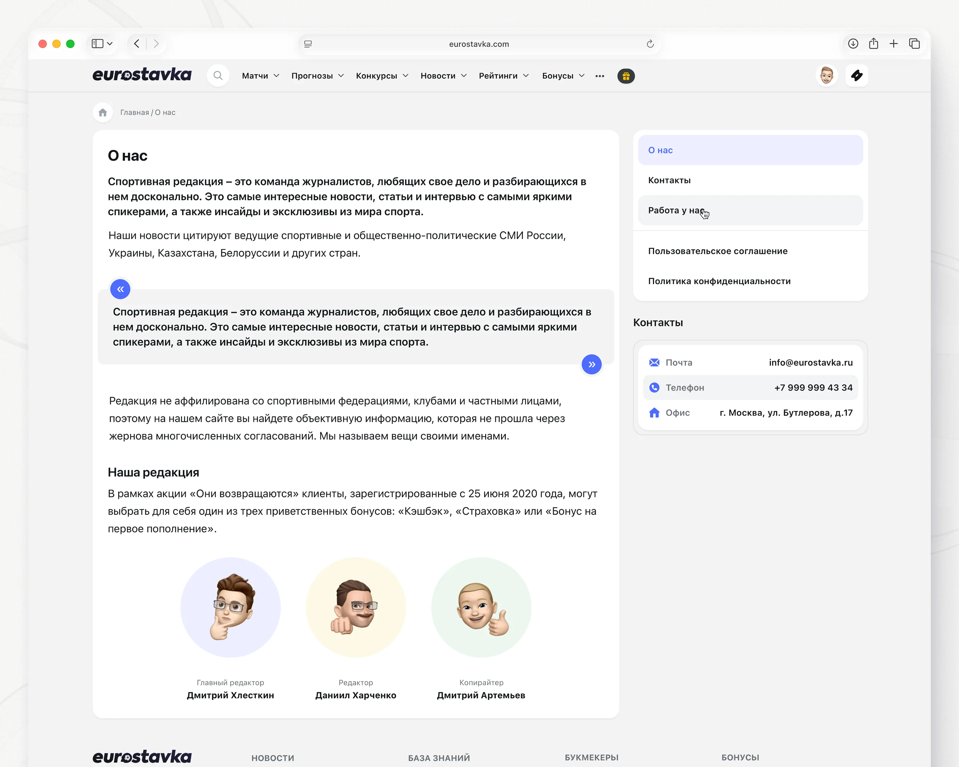The width and height of the screenshot is (959, 767).
Task: Expand the Прогнозы dropdown menu
Action: [x=317, y=76]
